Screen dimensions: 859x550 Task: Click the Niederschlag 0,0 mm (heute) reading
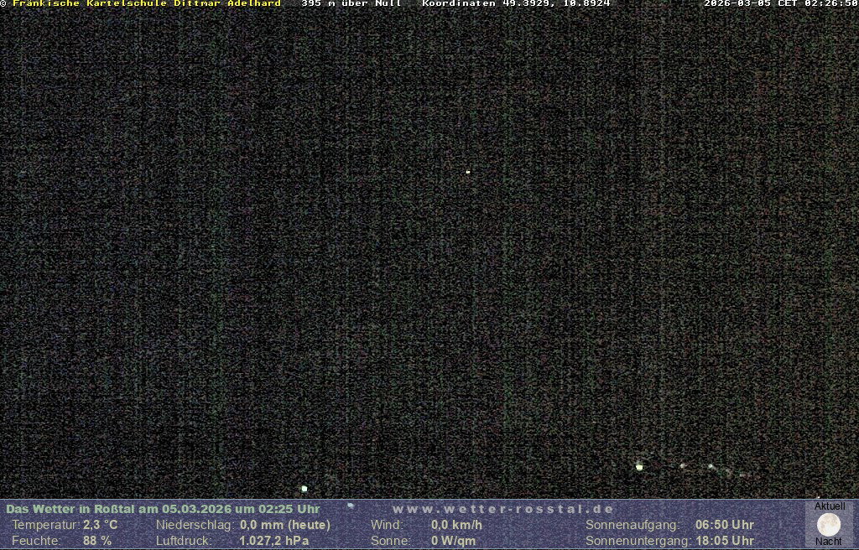tap(285, 525)
